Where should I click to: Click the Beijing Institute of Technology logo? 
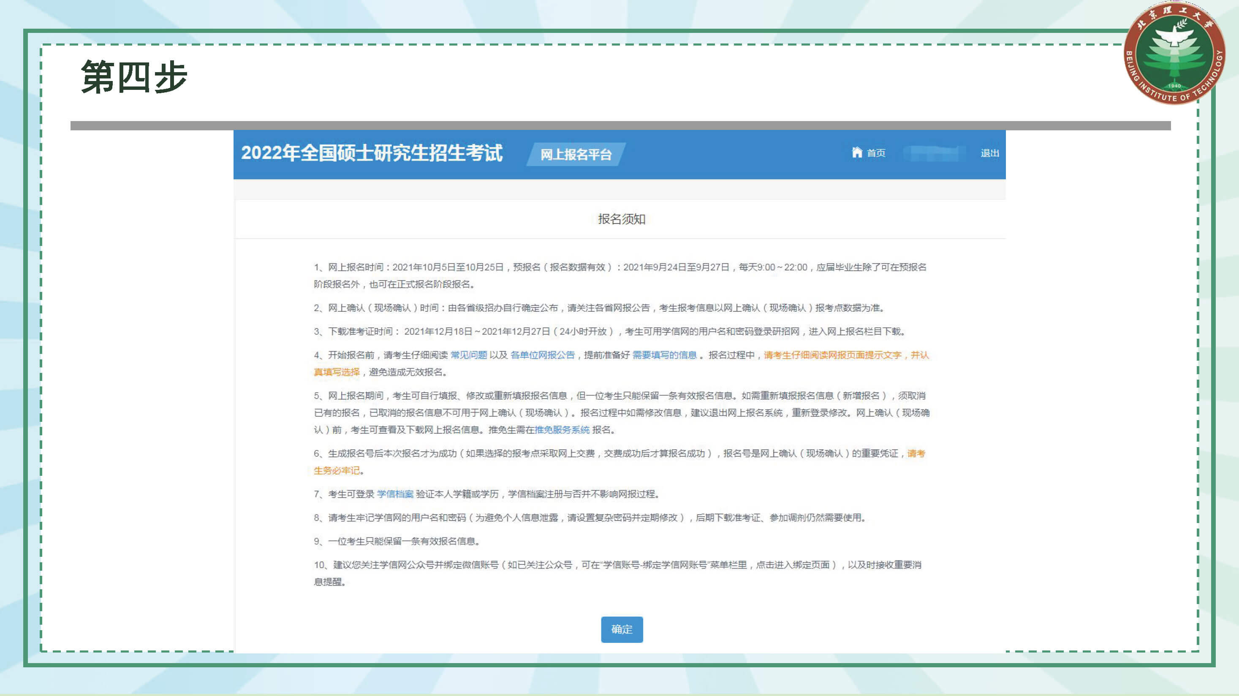[1174, 53]
